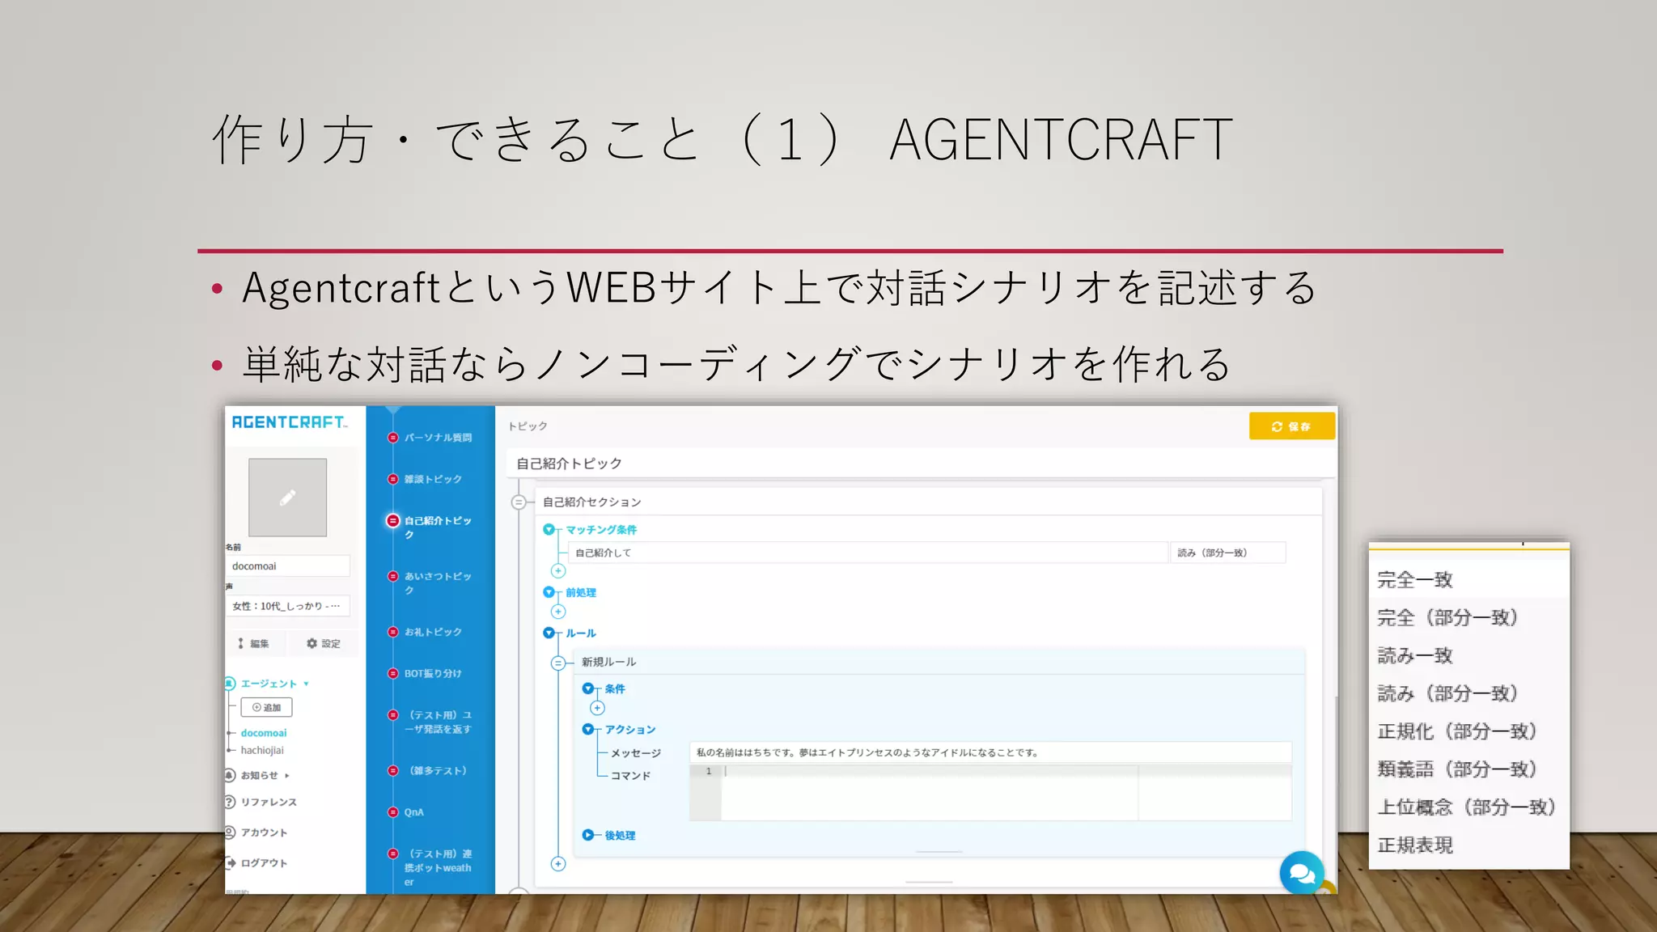The width and height of the screenshot is (1657, 932).
Task: Select the あいさつトピック topic
Action: point(438,583)
